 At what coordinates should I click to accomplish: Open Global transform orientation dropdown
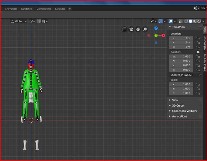pyautogui.click(x=19, y=21)
